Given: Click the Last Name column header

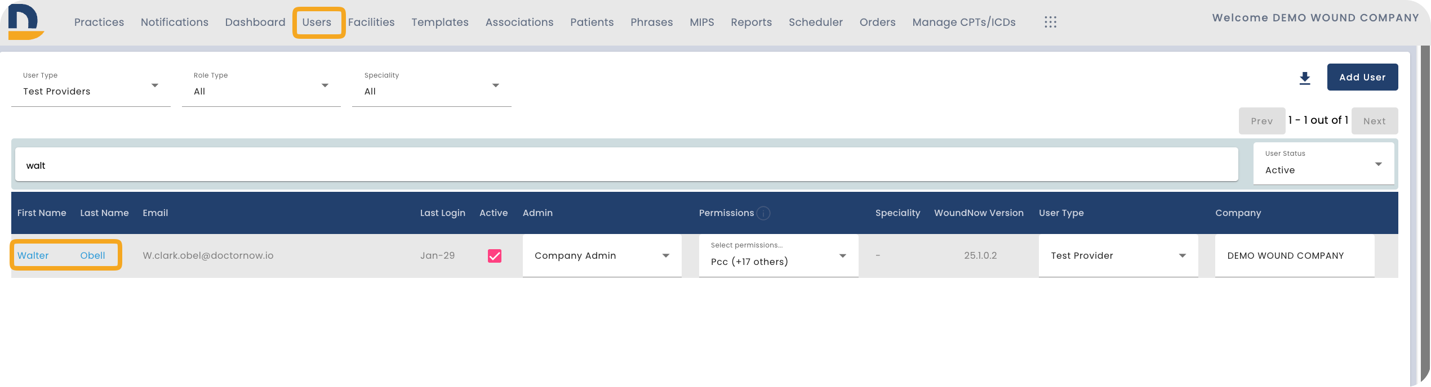Looking at the screenshot, I should pyautogui.click(x=104, y=213).
